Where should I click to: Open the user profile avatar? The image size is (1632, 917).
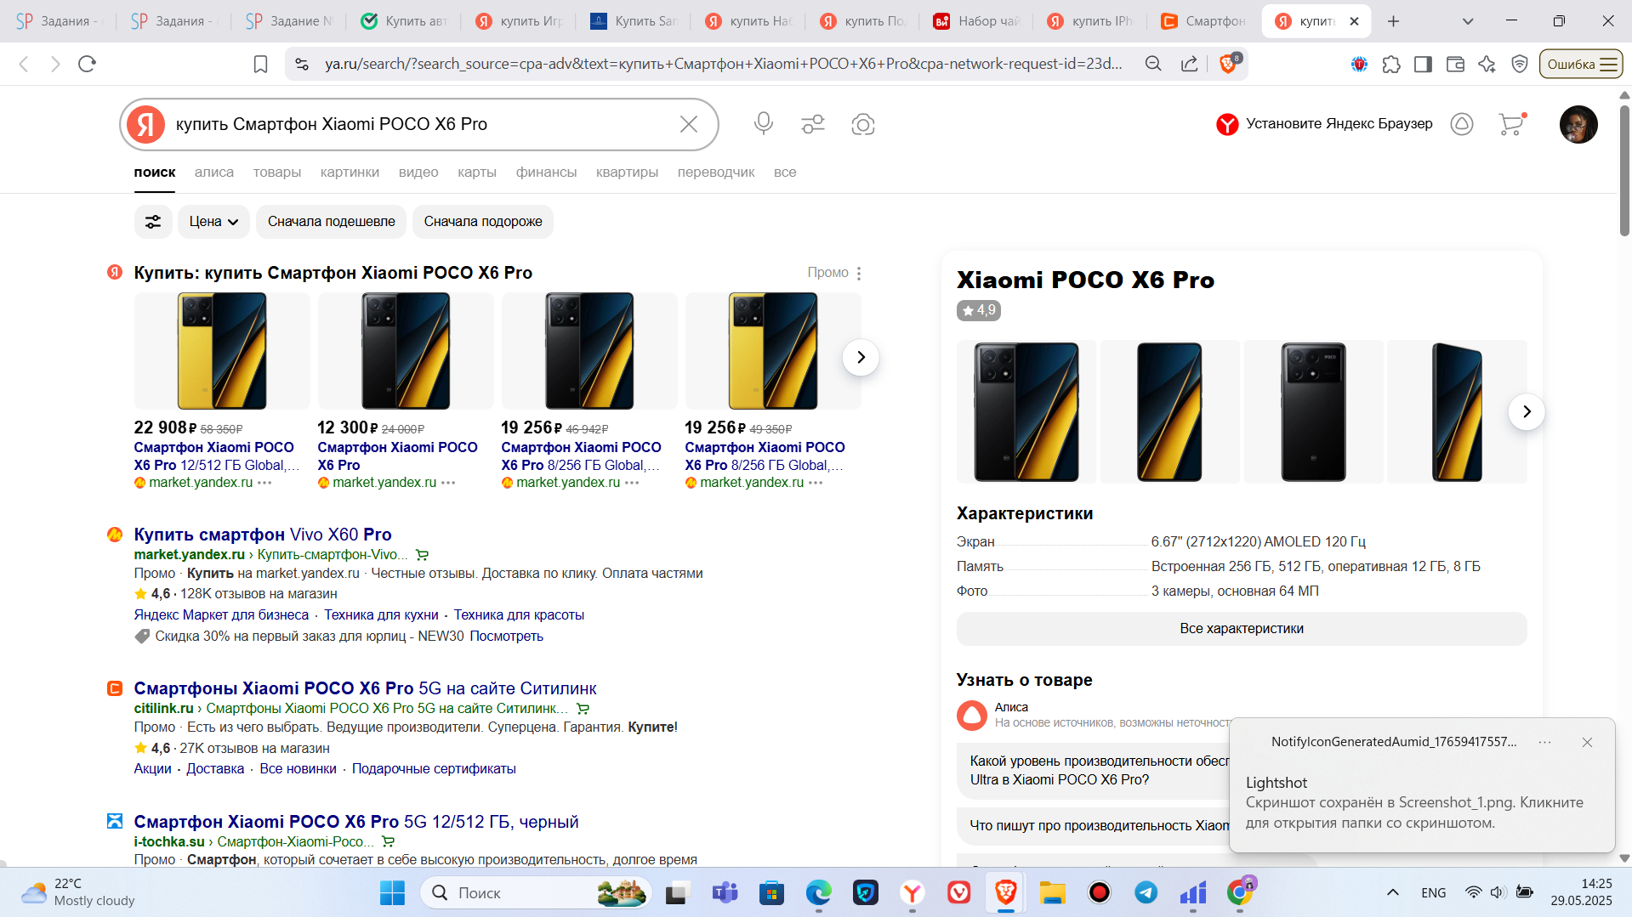1578,124
